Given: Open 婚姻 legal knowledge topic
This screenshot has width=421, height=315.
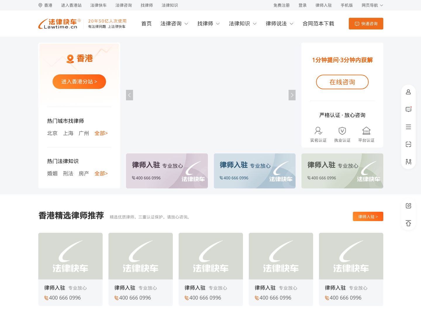Looking at the screenshot, I should click(52, 174).
